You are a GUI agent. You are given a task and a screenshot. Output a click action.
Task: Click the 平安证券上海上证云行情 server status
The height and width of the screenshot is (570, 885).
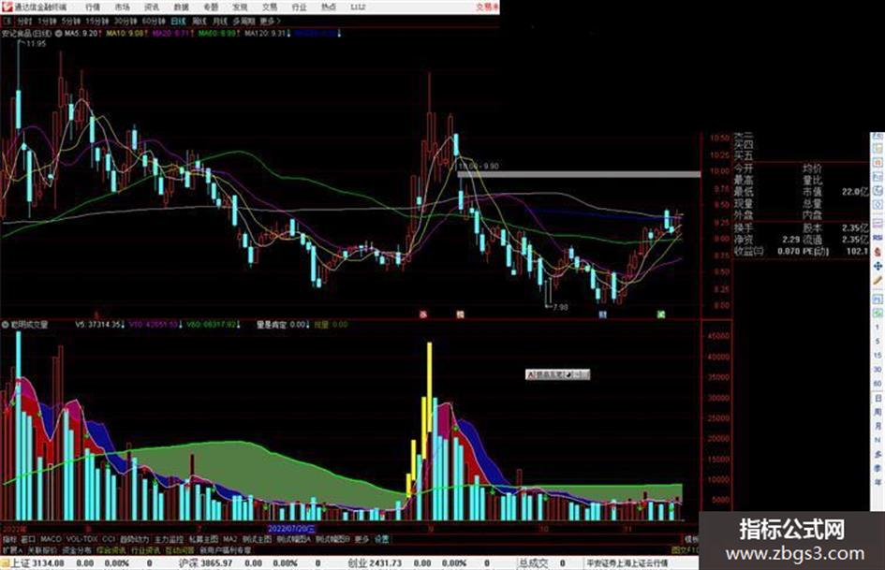click(627, 563)
